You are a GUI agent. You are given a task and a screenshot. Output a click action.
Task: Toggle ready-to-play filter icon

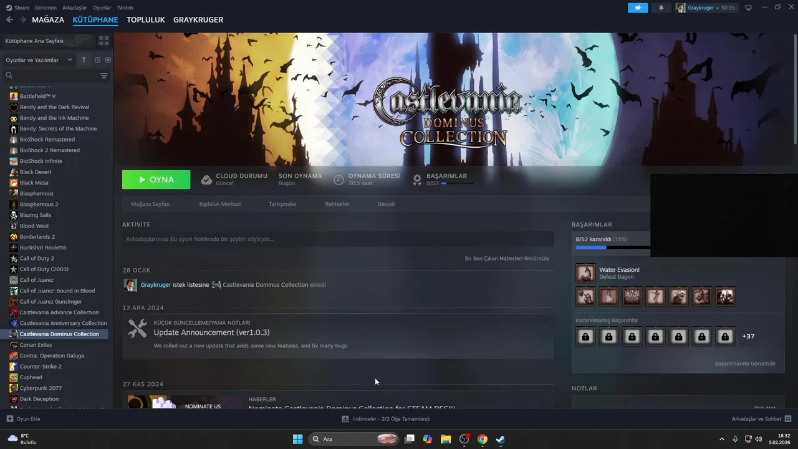coord(108,60)
